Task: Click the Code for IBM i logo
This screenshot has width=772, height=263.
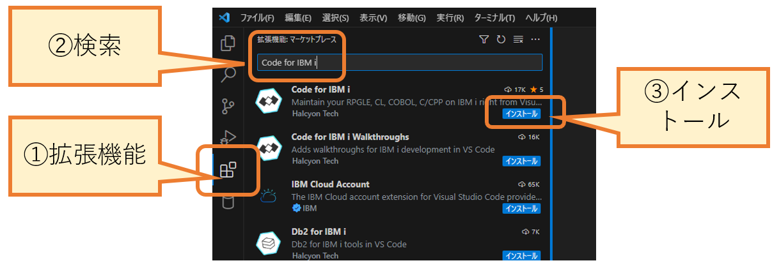Action: pyautogui.click(x=267, y=101)
